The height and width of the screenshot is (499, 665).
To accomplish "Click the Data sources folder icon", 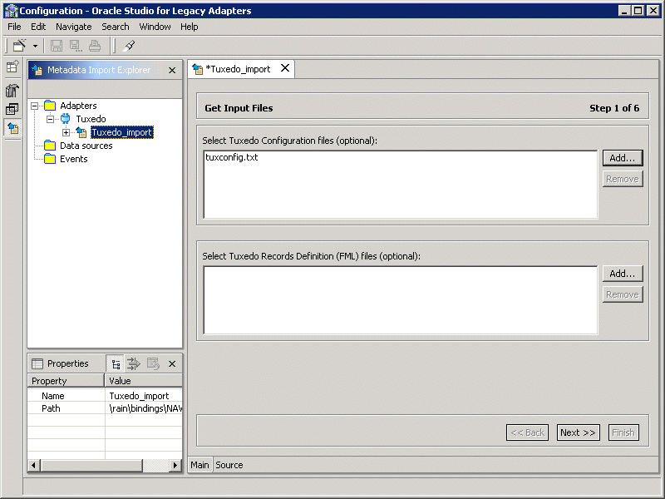I will 50,146.
